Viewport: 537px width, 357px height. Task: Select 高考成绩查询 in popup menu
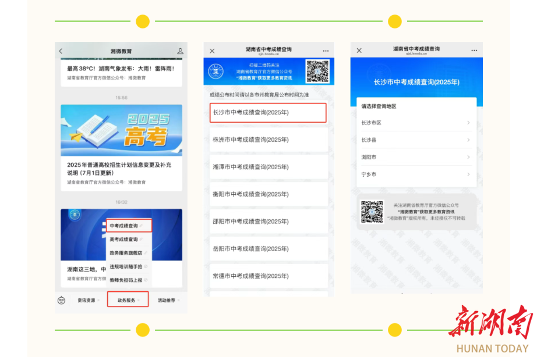[129, 240]
